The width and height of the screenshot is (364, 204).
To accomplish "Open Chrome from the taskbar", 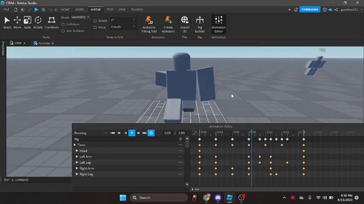I will click(206, 198).
